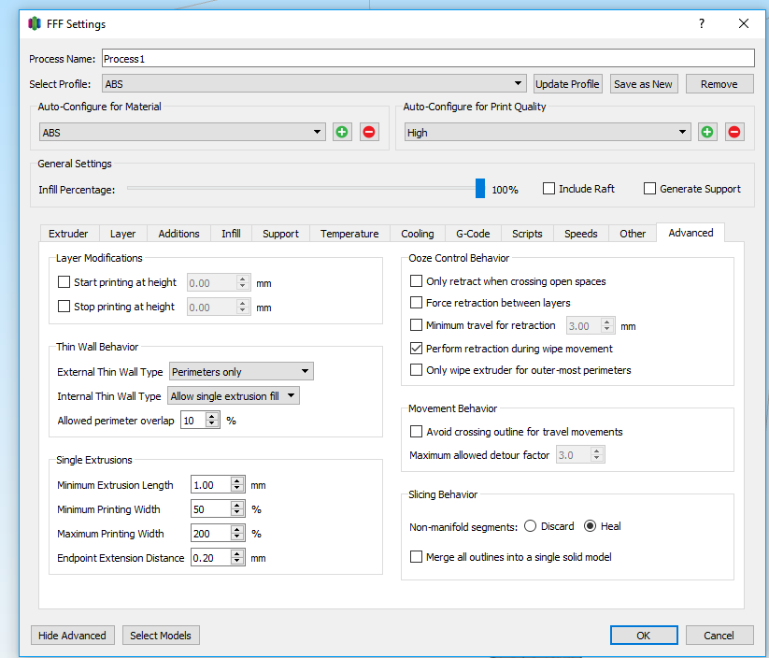The height and width of the screenshot is (658, 769).
Task: Enable Include Raft checkbox
Action: (548, 189)
